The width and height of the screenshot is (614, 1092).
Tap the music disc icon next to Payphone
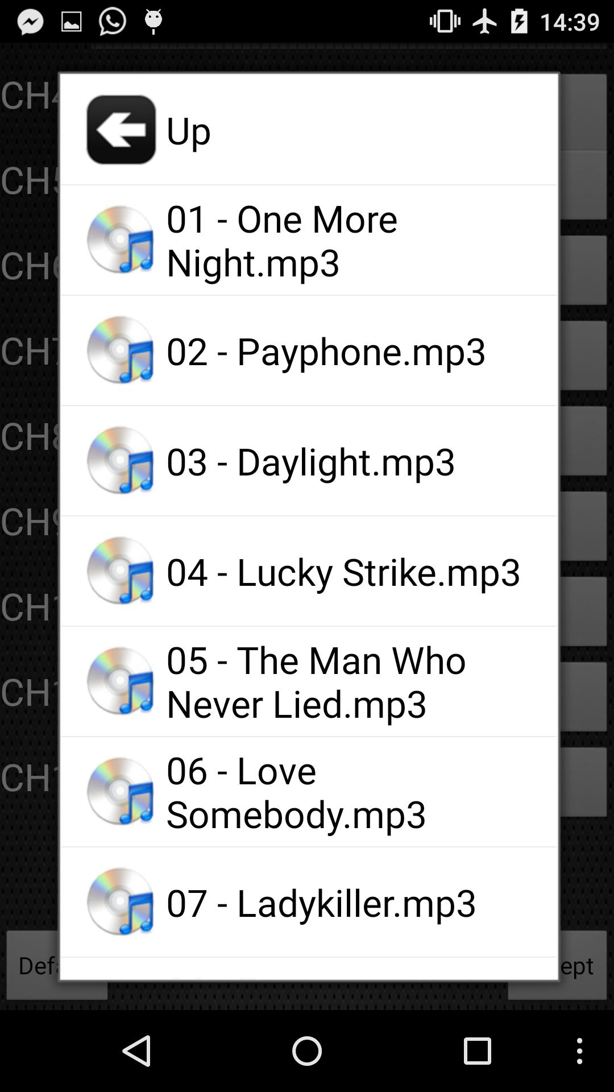121,350
